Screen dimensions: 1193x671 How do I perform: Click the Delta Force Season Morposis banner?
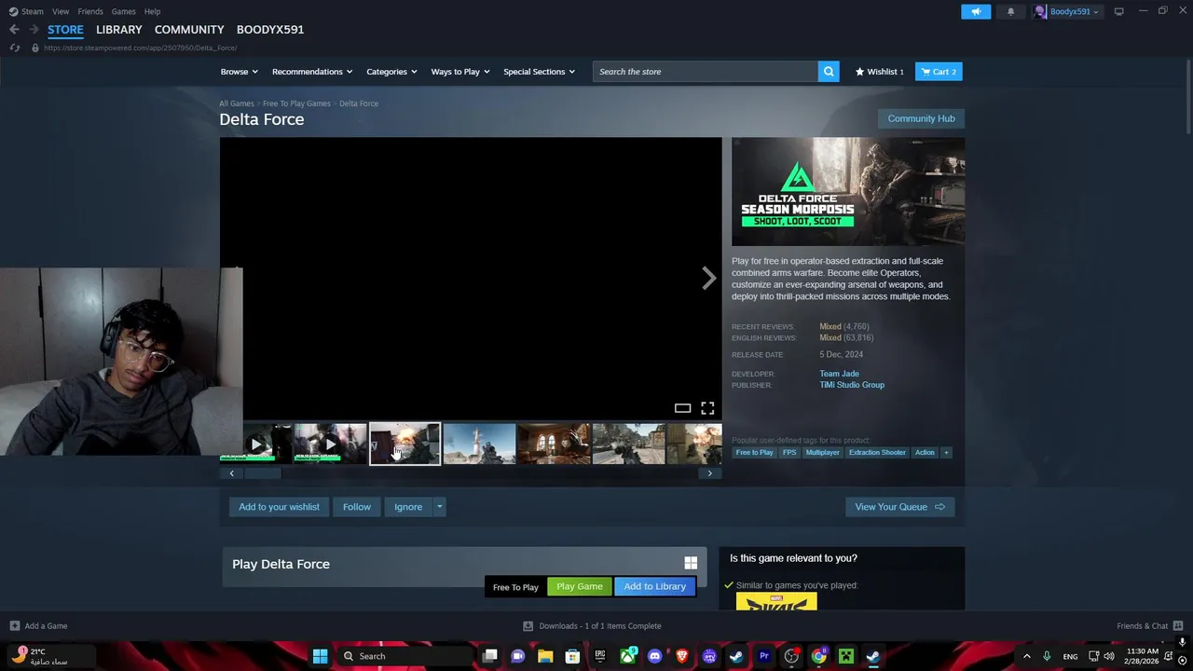pos(848,192)
